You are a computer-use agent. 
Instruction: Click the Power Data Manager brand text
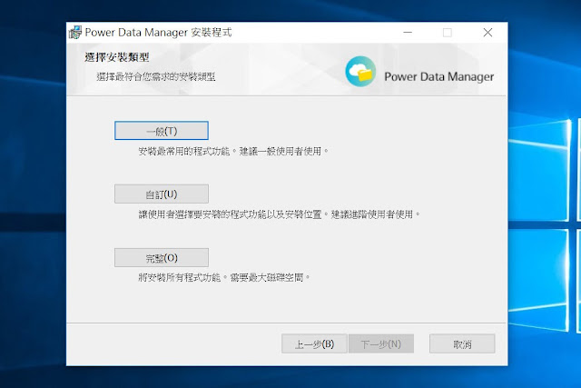coord(439,77)
